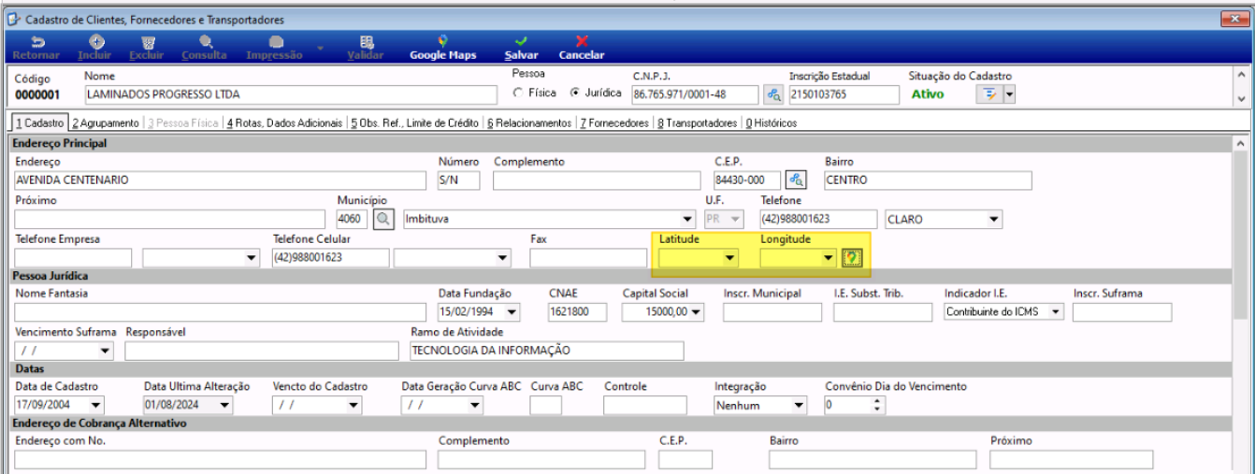Expand the Integração dropdown
The image size is (1255, 474).
click(x=798, y=406)
